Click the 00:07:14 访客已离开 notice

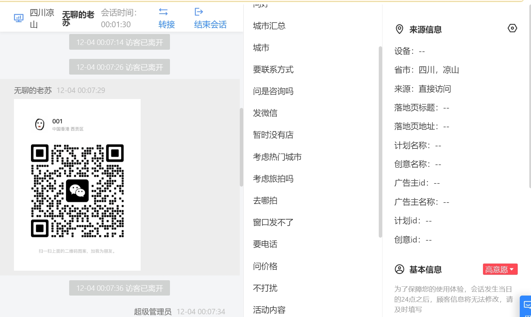pyautogui.click(x=120, y=42)
